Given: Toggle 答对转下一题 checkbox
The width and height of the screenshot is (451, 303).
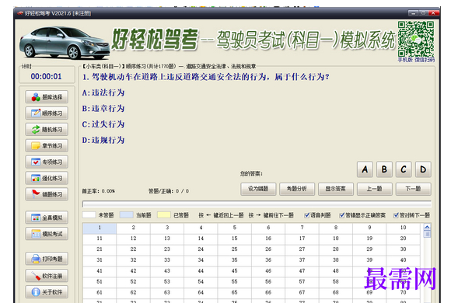Looking at the screenshot, I should [x=396, y=215].
